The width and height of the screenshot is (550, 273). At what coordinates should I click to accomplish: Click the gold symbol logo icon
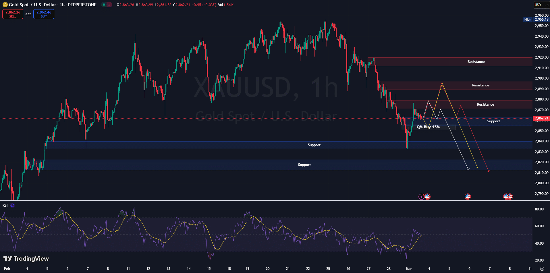pos(5,5)
